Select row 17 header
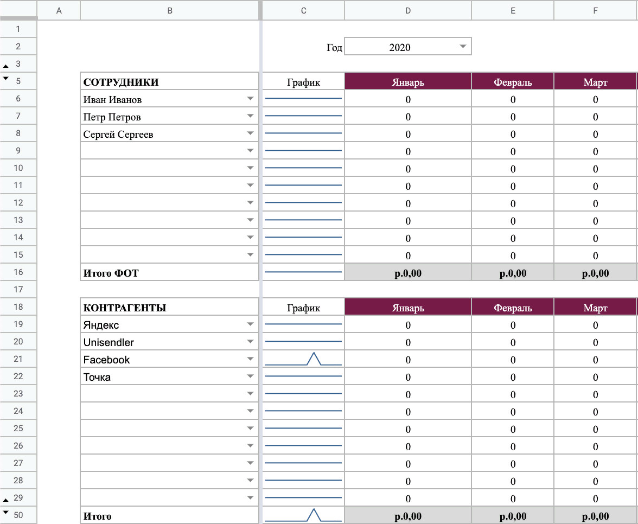The image size is (638, 524). pyautogui.click(x=18, y=290)
